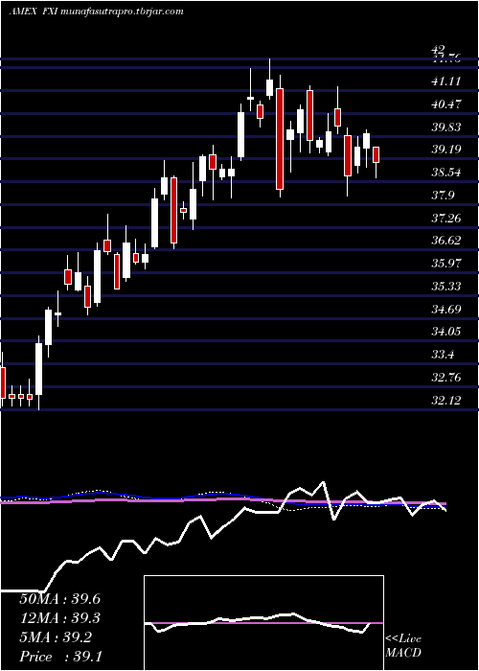
Task: Click inside the MACD inset chart
Action: coord(263,623)
